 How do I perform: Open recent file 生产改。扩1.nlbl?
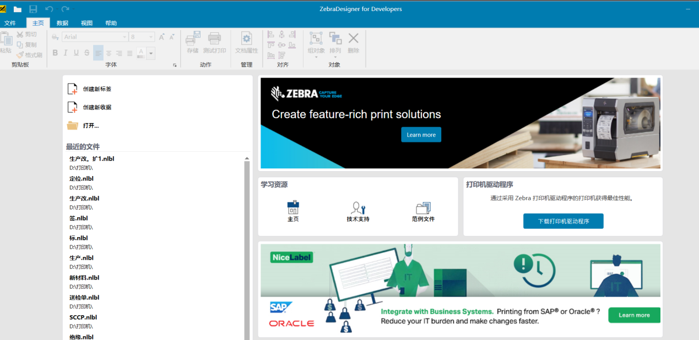pos(91,158)
